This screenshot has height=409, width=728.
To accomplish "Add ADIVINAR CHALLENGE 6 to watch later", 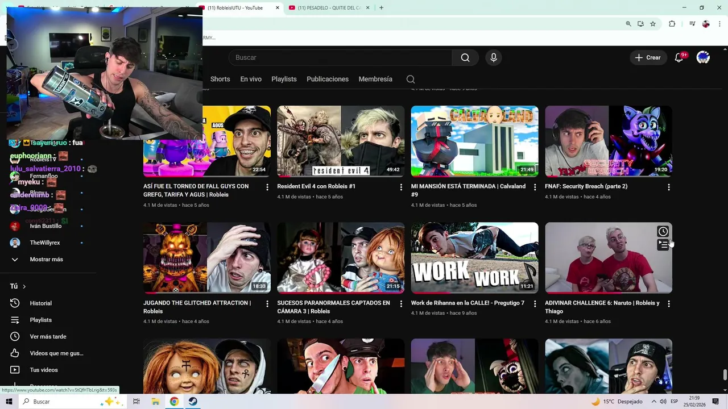I will point(663,231).
